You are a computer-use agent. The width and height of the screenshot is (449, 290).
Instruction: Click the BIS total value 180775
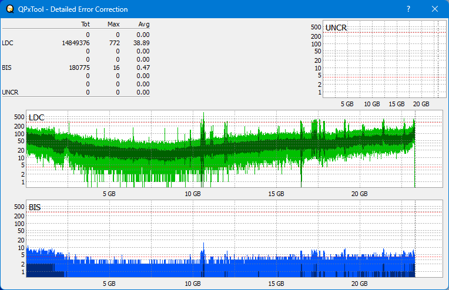(79, 68)
